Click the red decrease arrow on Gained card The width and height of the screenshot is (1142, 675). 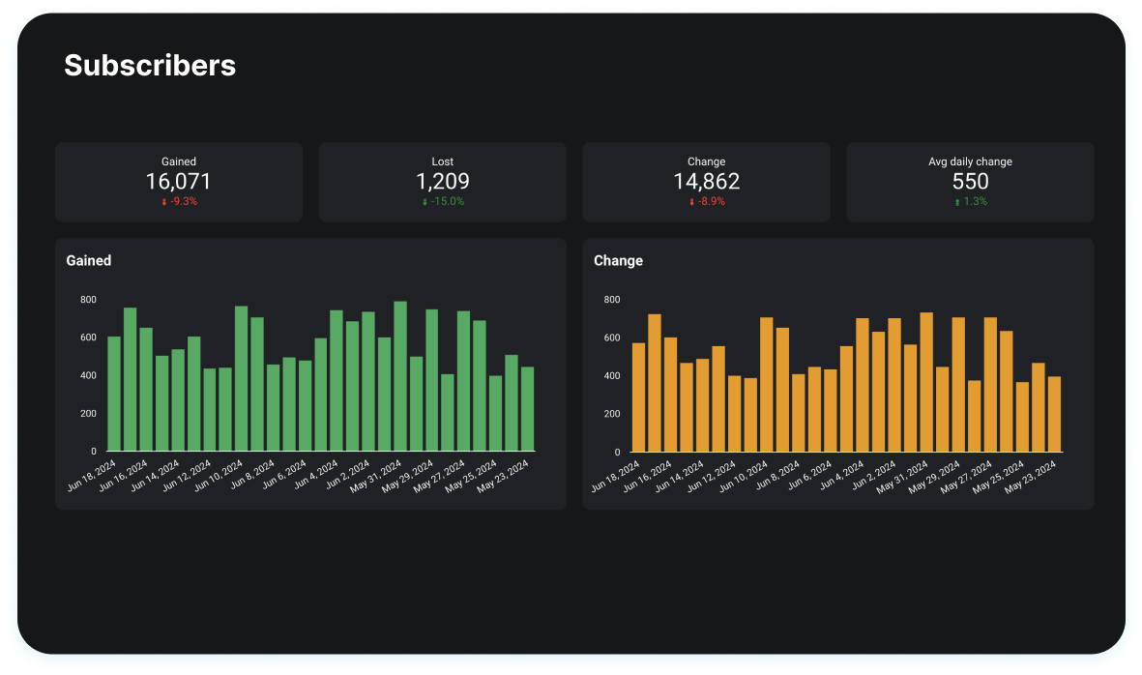click(x=162, y=201)
